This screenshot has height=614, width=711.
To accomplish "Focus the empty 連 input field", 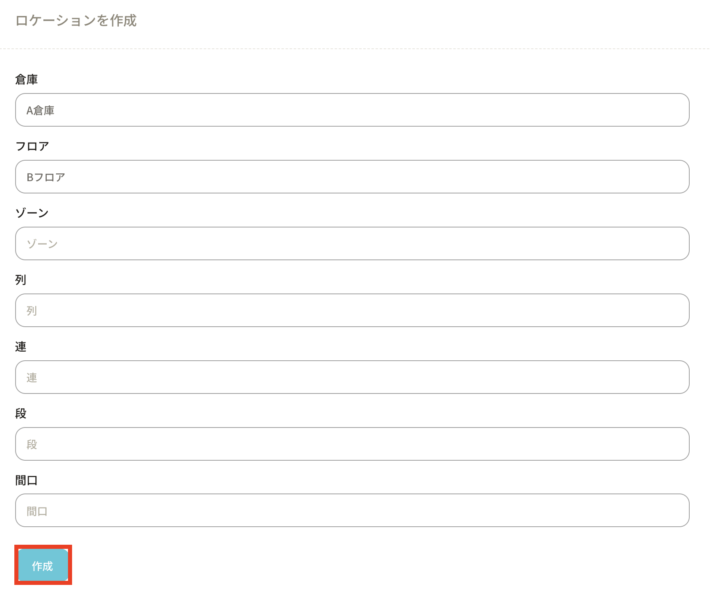I will [352, 377].
